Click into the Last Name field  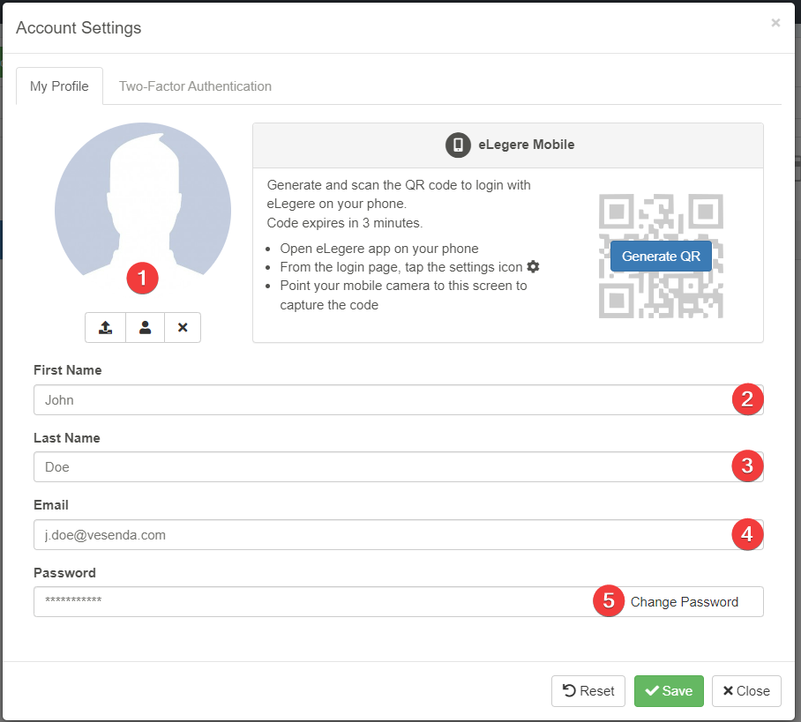tap(379, 467)
